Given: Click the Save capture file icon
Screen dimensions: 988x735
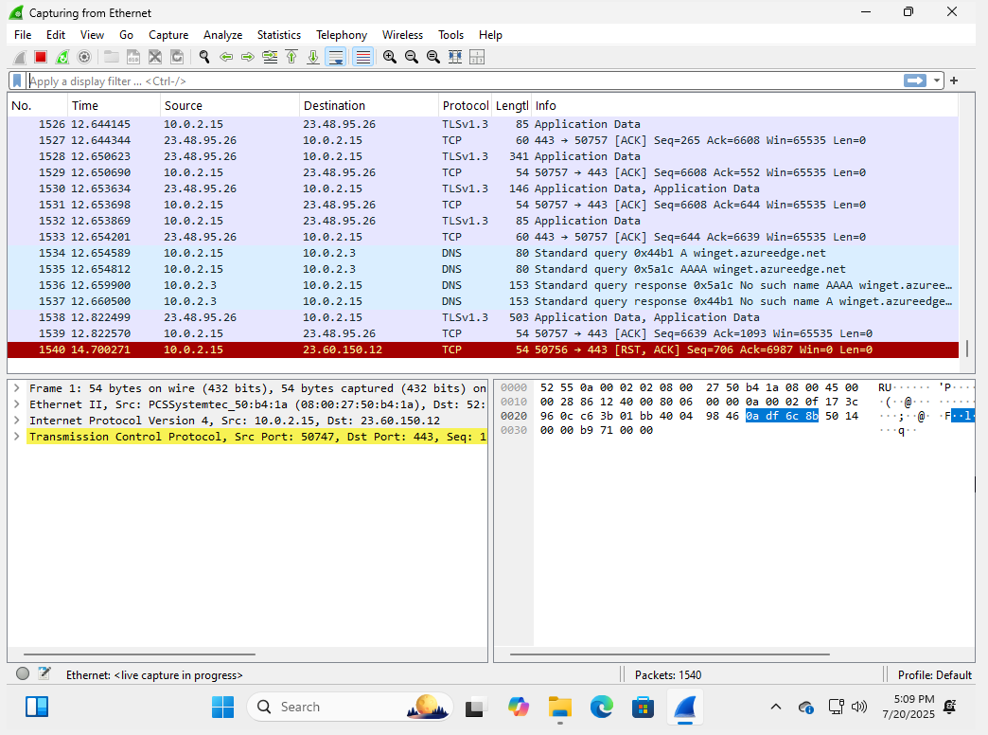Looking at the screenshot, I should click(133, 58).
